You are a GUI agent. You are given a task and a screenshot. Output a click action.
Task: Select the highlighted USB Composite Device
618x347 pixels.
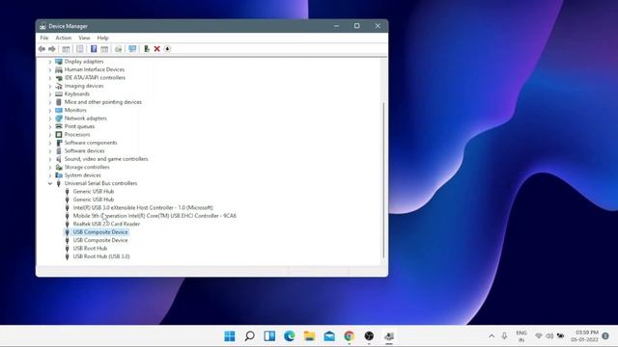pyautogui.click(x=100, y=232)
